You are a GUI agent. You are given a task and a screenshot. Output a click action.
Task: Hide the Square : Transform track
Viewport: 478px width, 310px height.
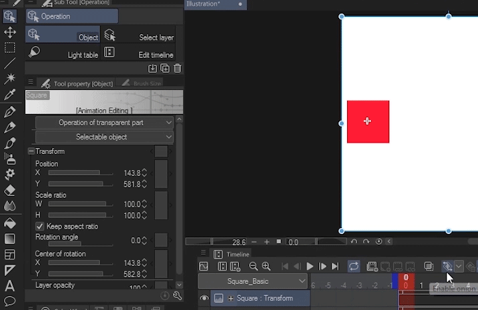pos(204,298)
